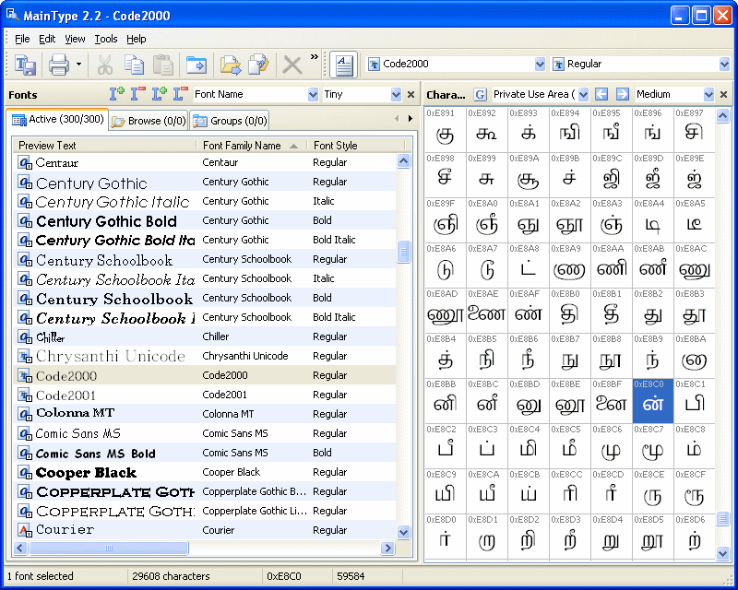Viewport: 738px width, 590px height.
Task: Click the Font Style column header
Action: click(357, 146)
